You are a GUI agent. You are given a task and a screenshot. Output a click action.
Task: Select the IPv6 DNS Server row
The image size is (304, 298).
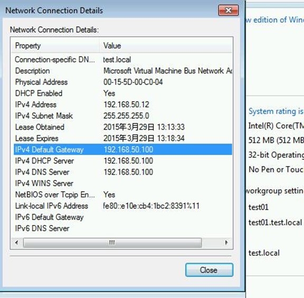pos(123,229)
